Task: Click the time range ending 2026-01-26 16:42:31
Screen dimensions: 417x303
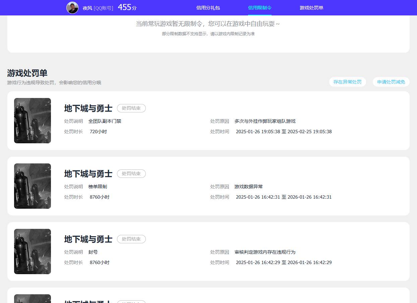Action: coord(284,197)
